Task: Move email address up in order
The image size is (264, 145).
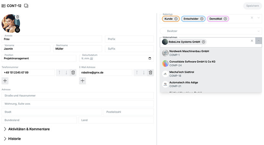Action: point(137,72)
